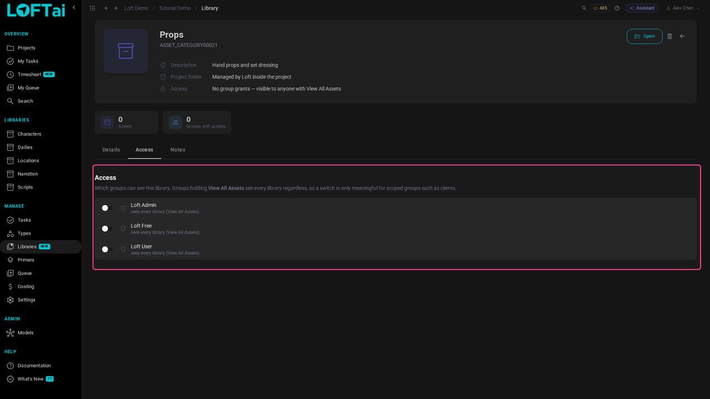710x399 pixels.
Task: Open the help question-mark icon in the top bar
Action: coord(617,8)
